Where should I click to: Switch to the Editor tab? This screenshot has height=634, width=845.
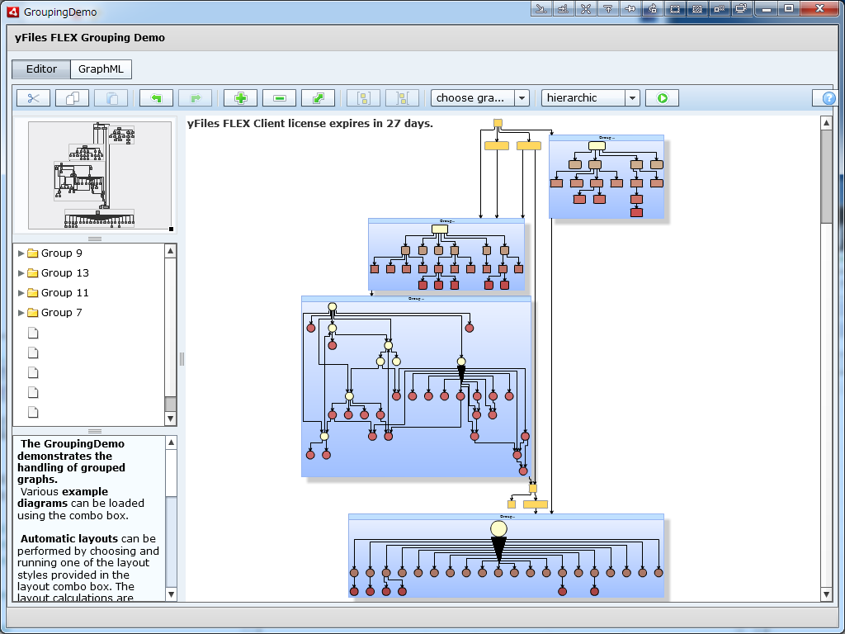(x=41, y=69)
